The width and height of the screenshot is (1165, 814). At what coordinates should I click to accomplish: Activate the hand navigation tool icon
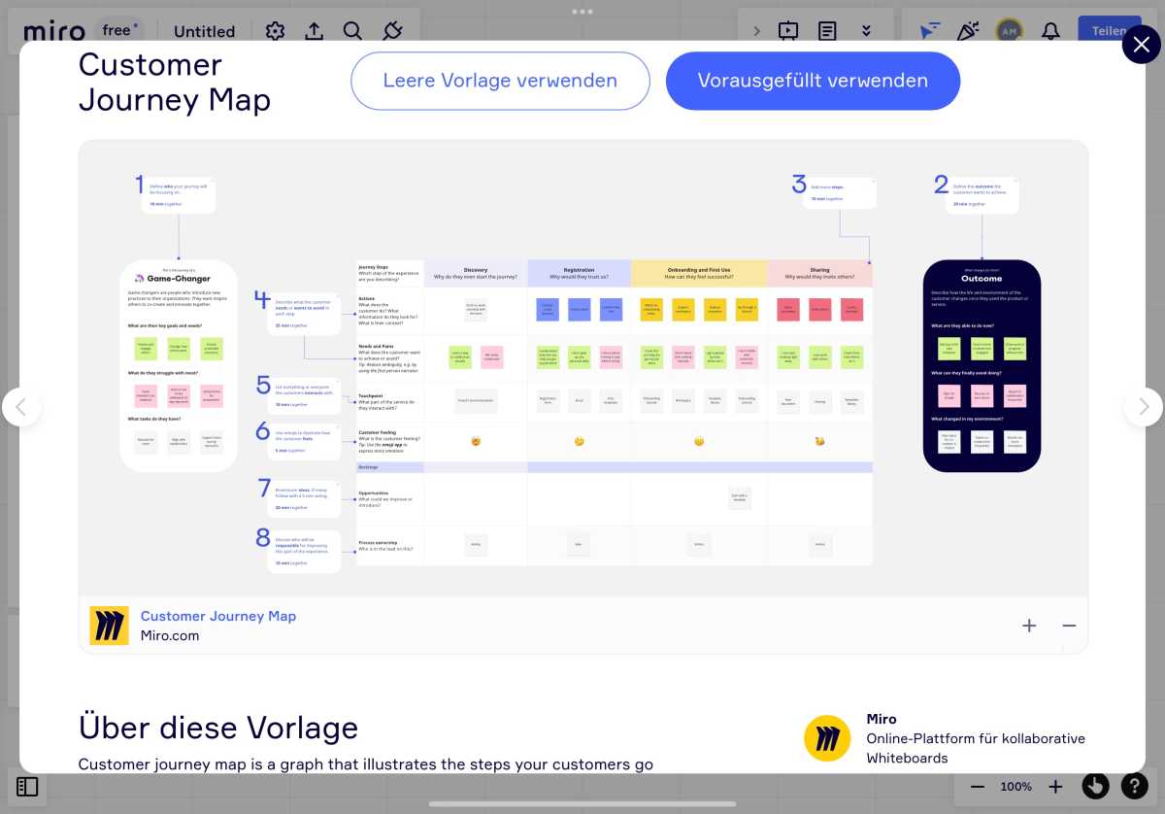coord(1095,786)
